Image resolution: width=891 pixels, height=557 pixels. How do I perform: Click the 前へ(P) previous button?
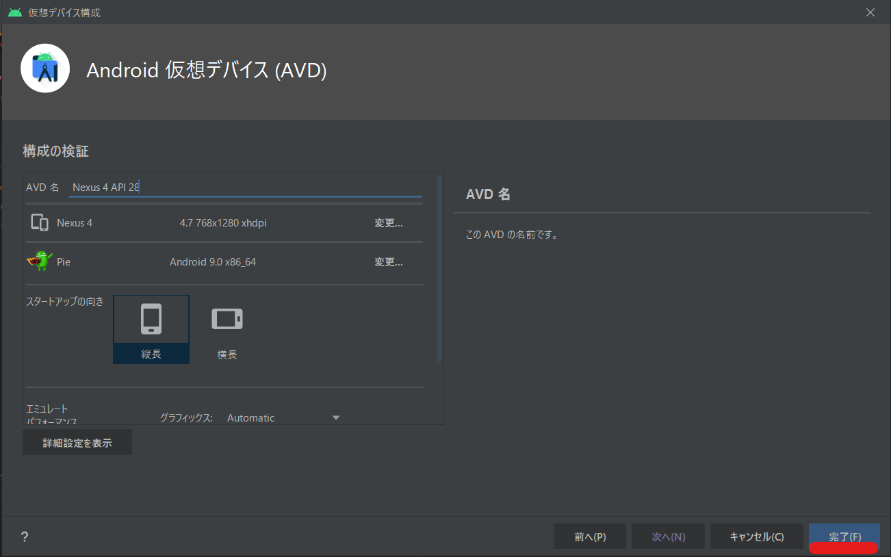(x=590, y=536)
